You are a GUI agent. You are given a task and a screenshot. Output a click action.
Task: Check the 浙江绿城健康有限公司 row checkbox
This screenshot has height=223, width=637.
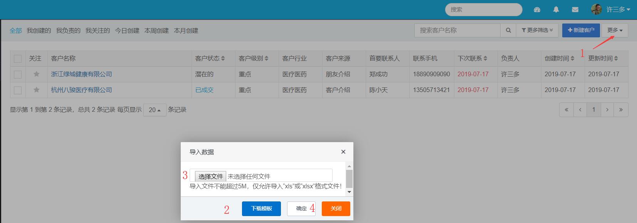click(18, 74)
